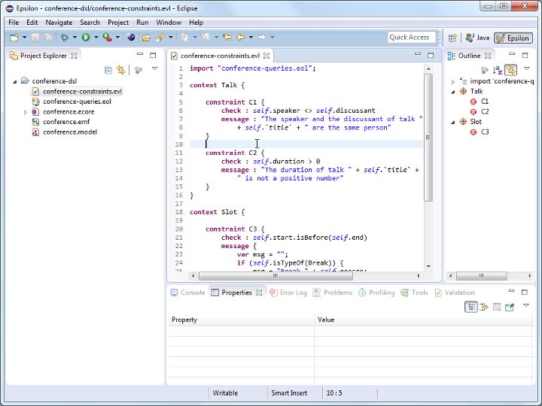Expand the conference.ecore tree node
The image size is (542, 406).
[26, 112]
